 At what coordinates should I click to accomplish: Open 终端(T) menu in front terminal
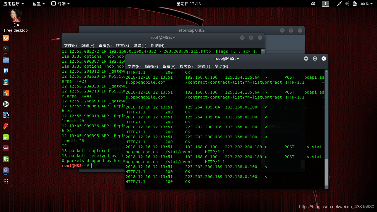pos(204,67)
